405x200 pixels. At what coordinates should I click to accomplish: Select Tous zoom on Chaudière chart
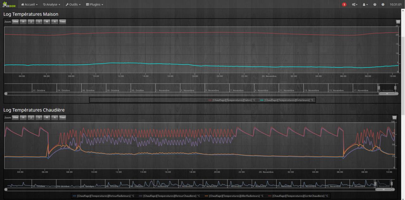[63, 117]
